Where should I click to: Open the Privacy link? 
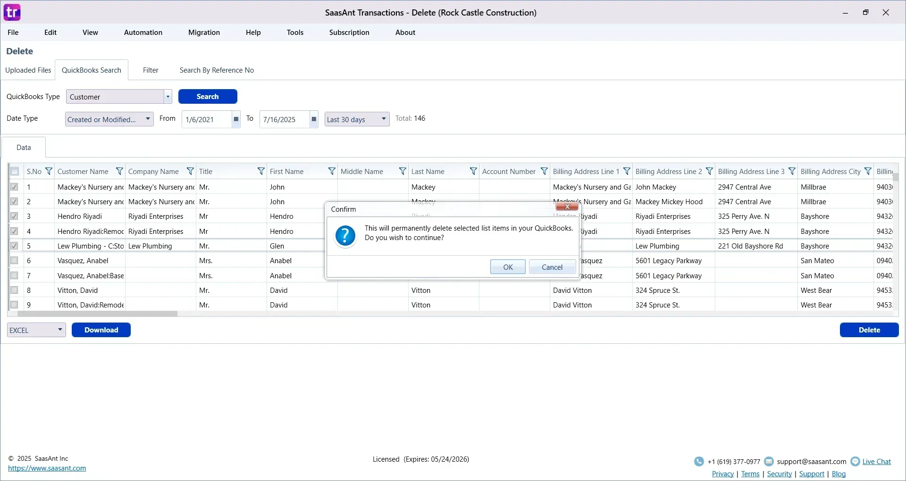pyautogui.click(x=722, y=474)
